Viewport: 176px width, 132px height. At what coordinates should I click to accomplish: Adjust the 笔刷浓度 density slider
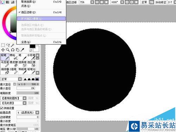pos(28,93)
